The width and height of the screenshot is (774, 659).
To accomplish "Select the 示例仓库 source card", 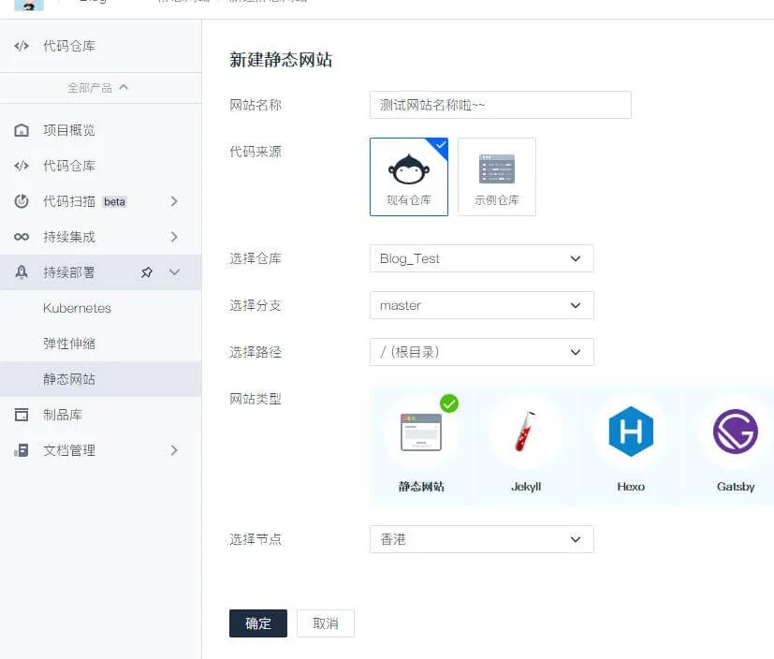I will coord(497,177).
